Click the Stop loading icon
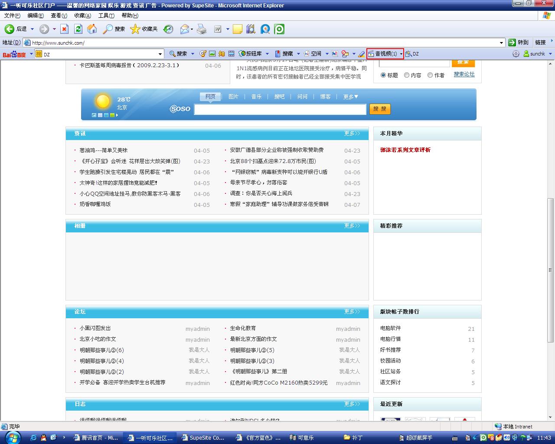 coord(64,29)
